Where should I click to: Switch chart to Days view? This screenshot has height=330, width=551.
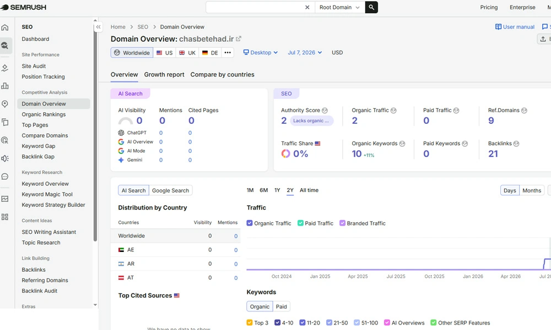point(510,190)
